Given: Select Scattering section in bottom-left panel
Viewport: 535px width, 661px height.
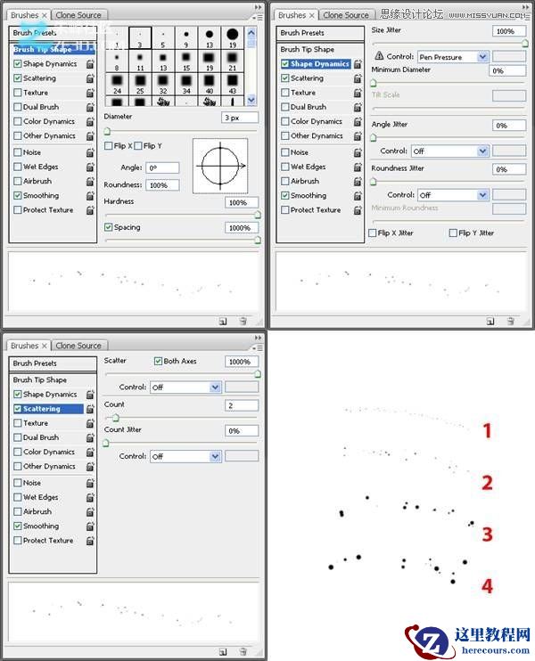Looking at the screenshot, I should pos(48,409).
